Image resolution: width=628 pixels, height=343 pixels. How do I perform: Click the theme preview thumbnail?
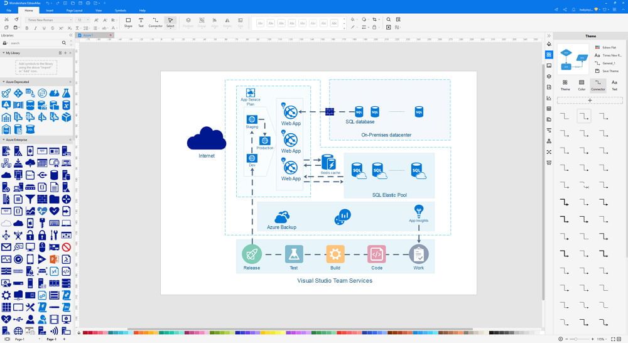pyautogui.click(x=573, y=59)
